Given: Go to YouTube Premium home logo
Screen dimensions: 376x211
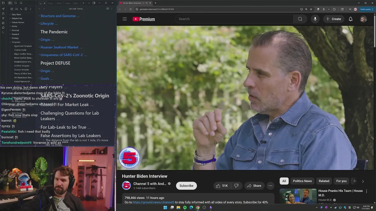Looking at the screenshot, I should pos(144,19).
